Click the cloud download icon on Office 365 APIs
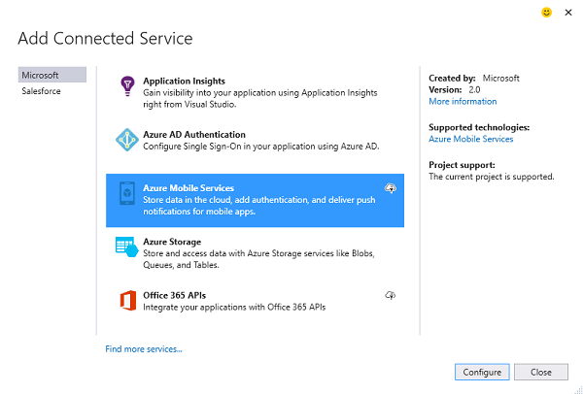Screen dimensions: 583x394 390,296
